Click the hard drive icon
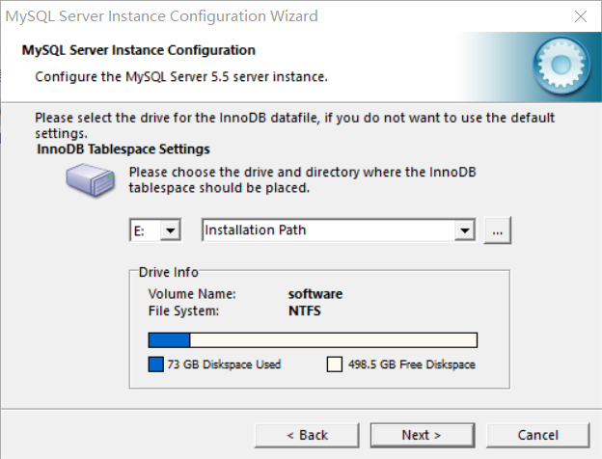602x459 pixels. coord(90,180)
